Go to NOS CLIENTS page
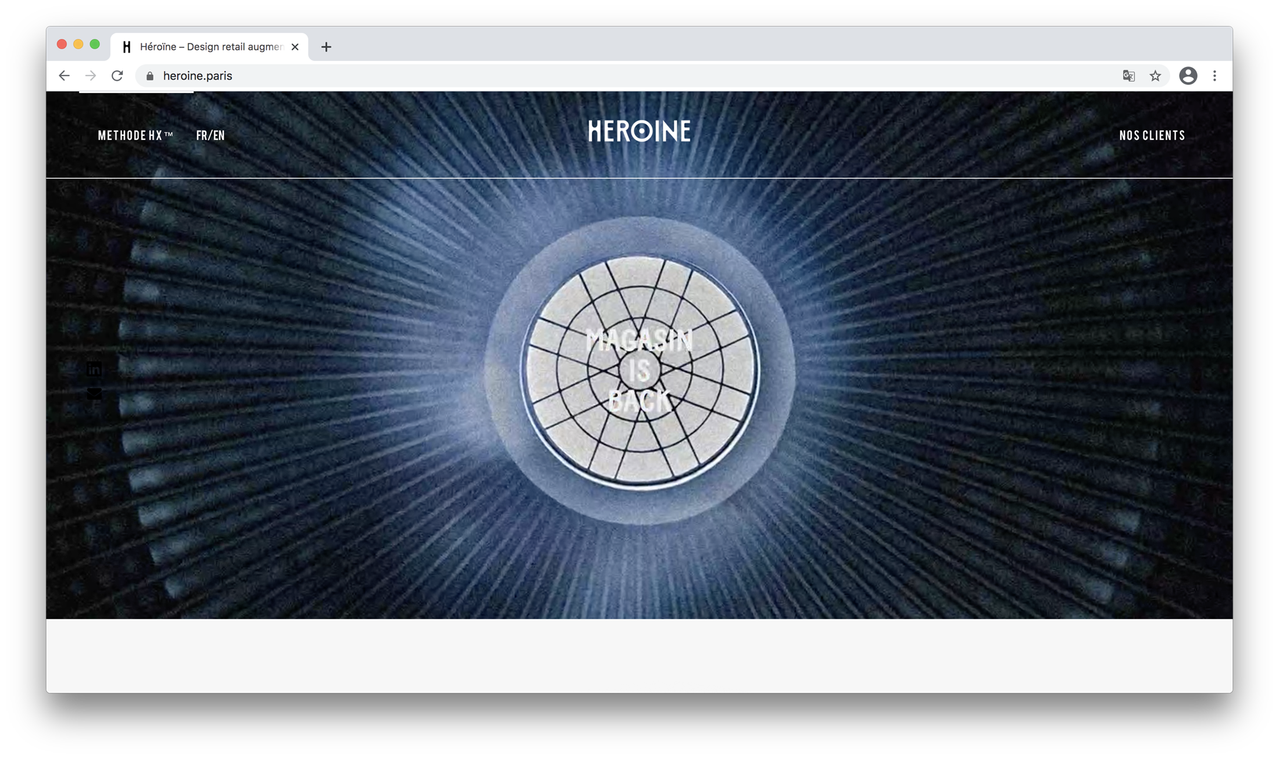The width and height of the screenshot is (1279, 759). (1152, 135)
